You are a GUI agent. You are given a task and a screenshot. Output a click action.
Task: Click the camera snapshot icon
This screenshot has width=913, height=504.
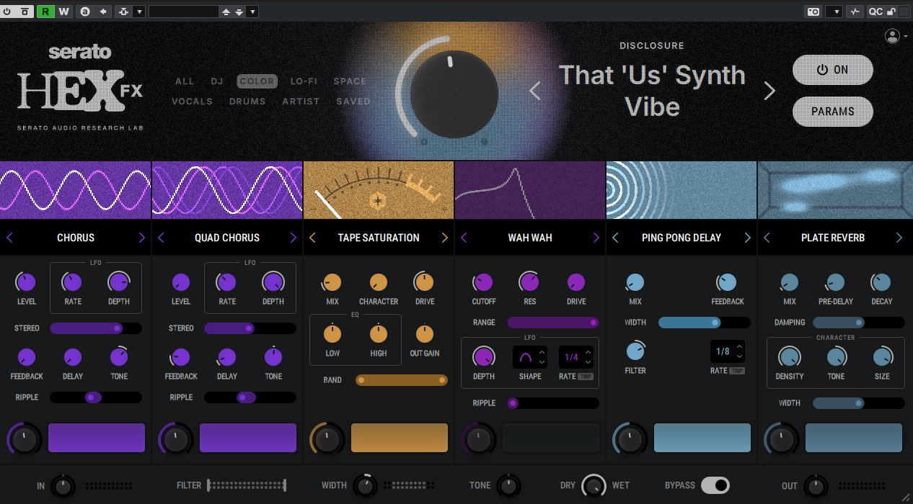point(813,12)
